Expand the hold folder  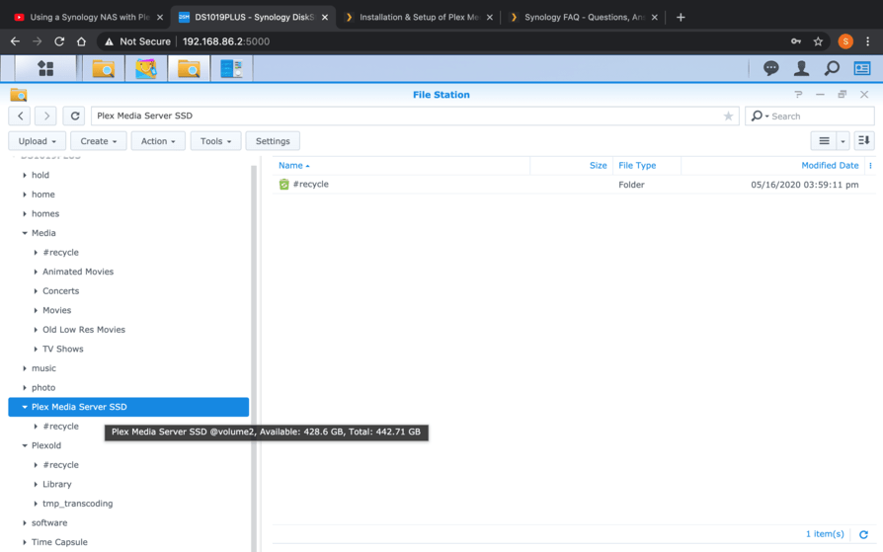pos(25,175)
